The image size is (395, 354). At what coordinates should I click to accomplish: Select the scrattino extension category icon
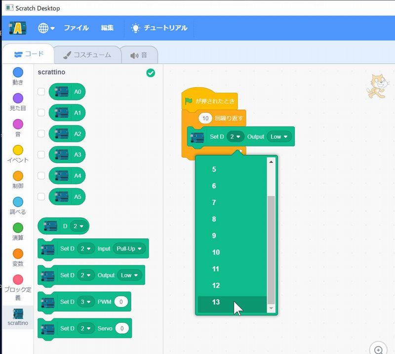(18, 313)
